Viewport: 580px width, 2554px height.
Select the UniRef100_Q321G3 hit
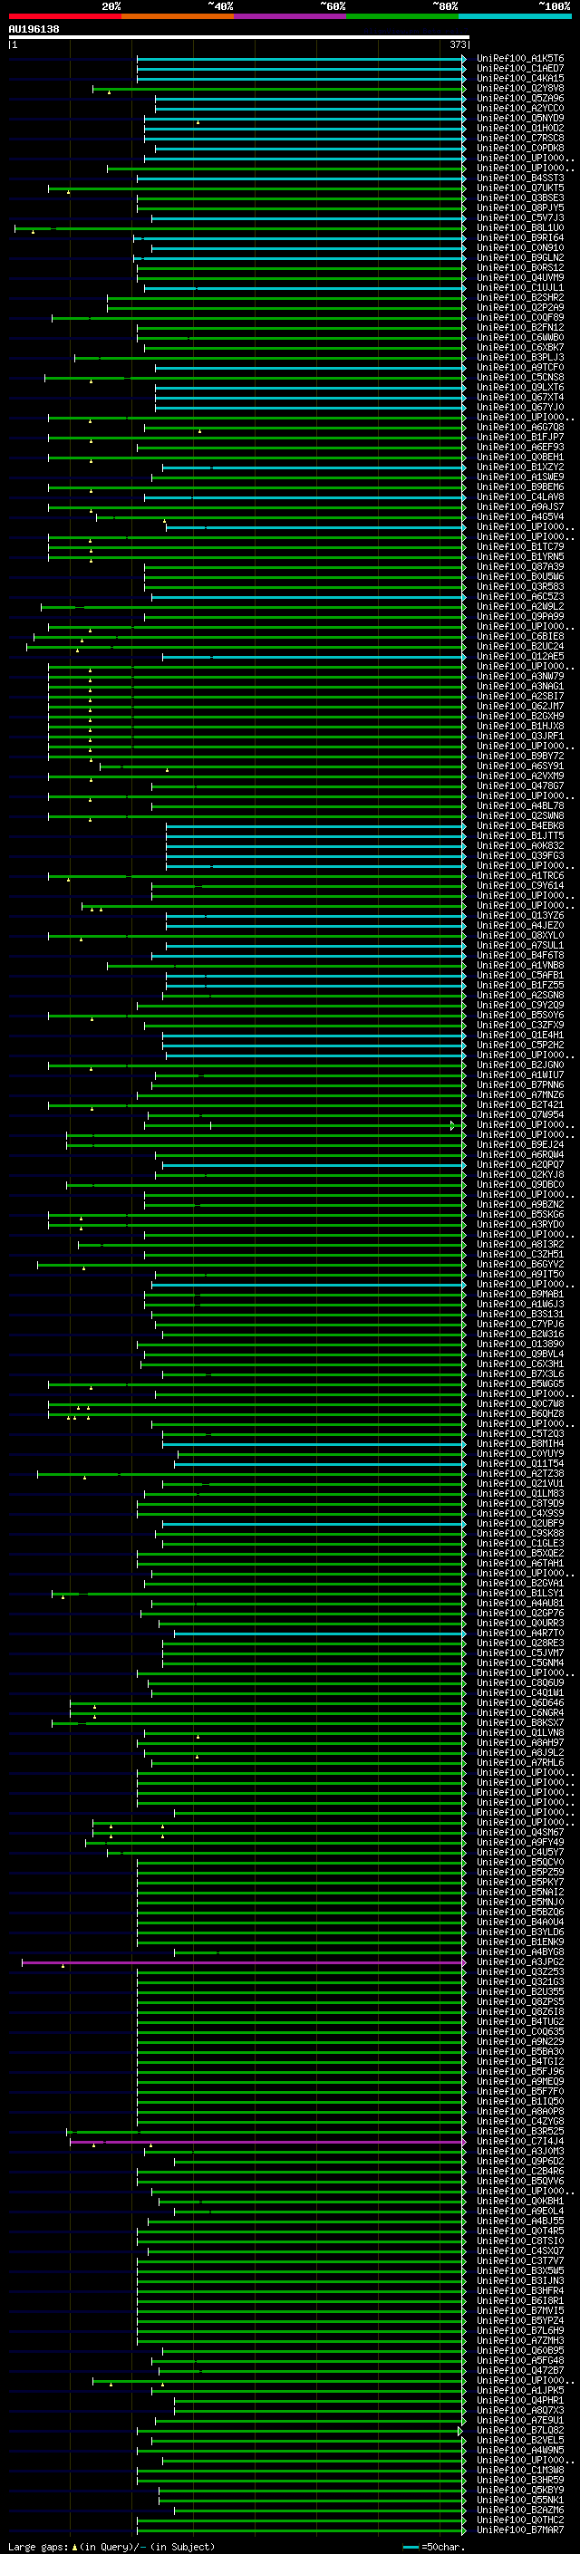click(x=519, y=1982)
